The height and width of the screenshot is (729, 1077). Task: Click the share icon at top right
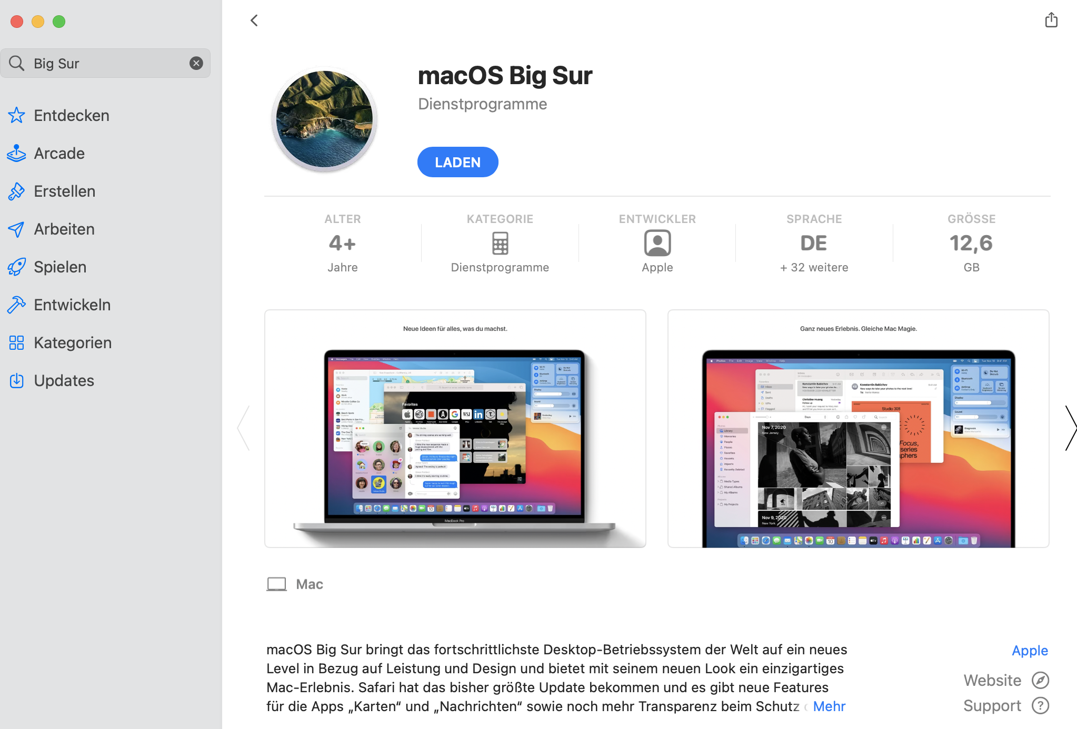coord(1051,20)
